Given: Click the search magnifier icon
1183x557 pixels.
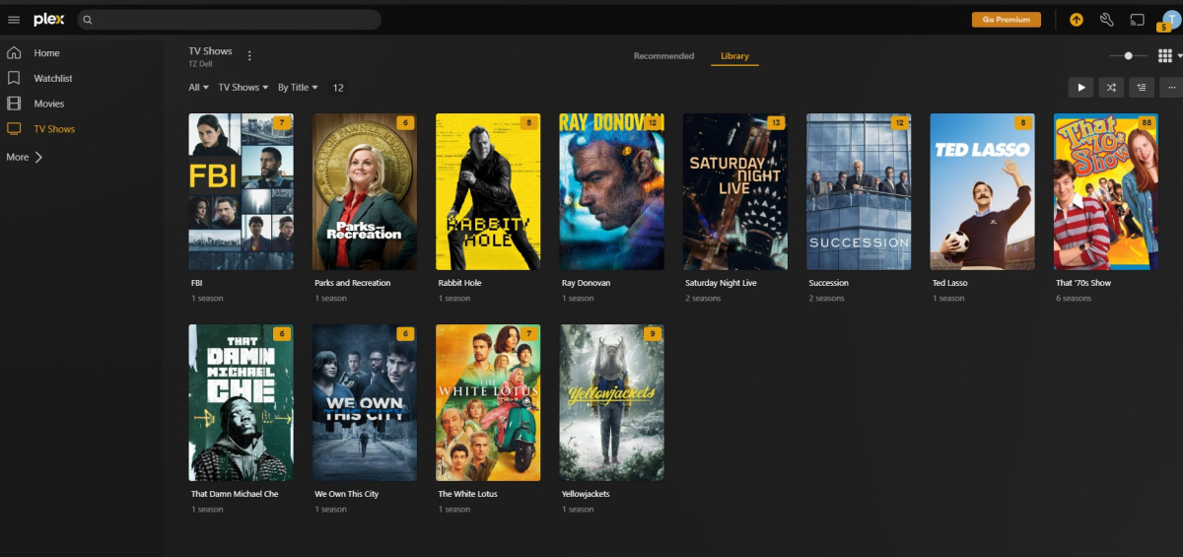Looking at the screenshot, I should coord(88,20).
